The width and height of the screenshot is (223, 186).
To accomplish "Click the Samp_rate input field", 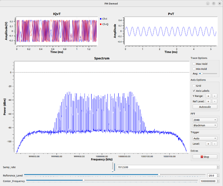I will pos(167,167).
